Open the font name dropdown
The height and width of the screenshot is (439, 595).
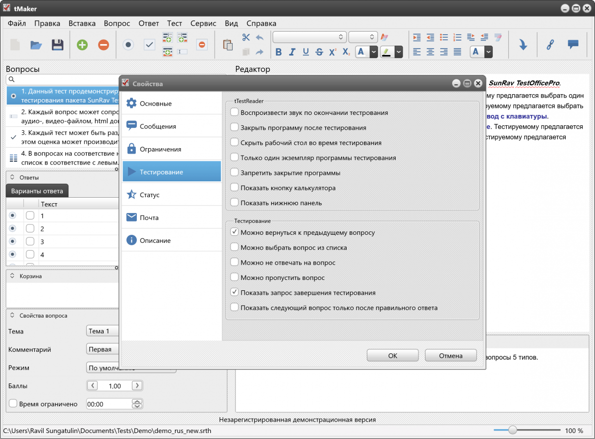pyautogui.click(x=309, y=37)
